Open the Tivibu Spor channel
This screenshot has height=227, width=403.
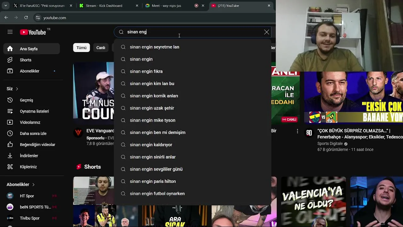coord(31,218)
